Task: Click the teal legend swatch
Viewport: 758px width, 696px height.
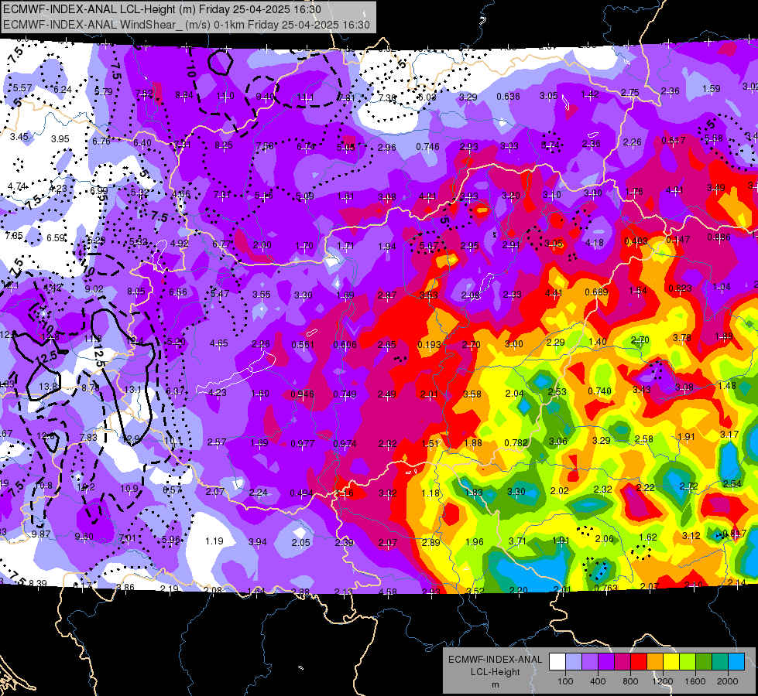Action: 720,662
